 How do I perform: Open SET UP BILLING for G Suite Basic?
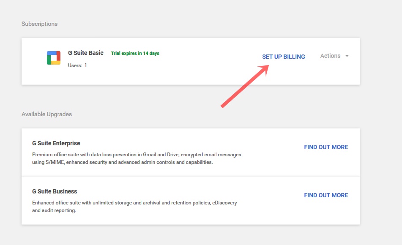point(284,57)
